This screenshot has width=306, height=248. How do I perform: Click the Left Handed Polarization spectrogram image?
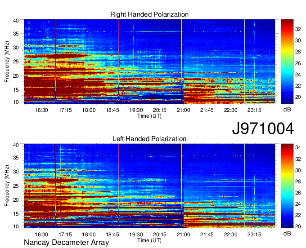[x=149, y=186]
